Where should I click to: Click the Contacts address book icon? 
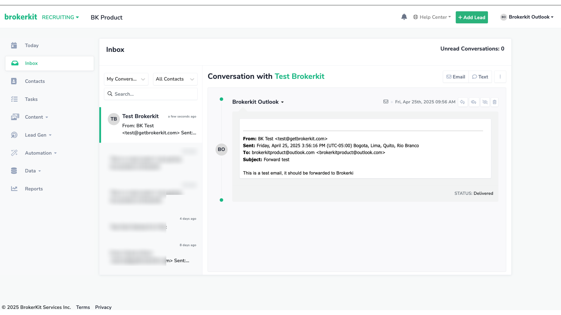coord(14,81)
